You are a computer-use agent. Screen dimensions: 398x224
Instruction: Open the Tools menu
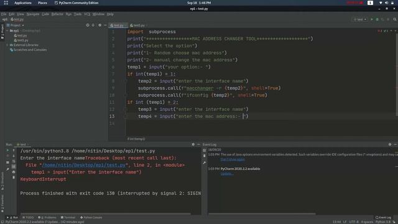click(78, 14)
